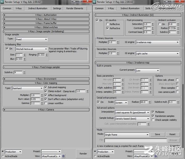Open the Interpolation type dropdown
185x159 pixels.
pyautogui.click(x=132, y=113)
